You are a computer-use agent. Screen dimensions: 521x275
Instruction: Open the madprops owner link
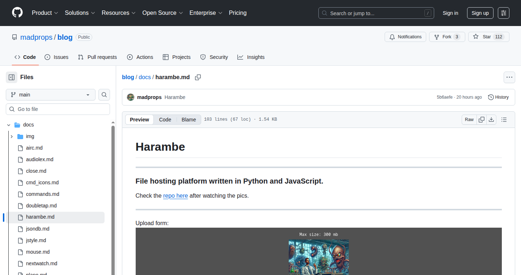pyautogui.click(x=36, y=37)
